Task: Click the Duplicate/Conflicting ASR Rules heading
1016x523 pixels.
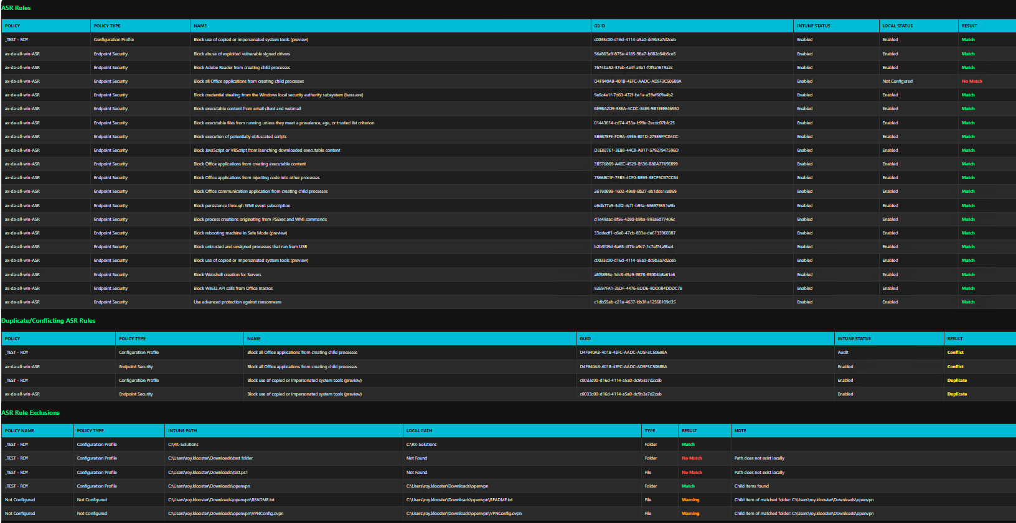Action: [49, 321]
